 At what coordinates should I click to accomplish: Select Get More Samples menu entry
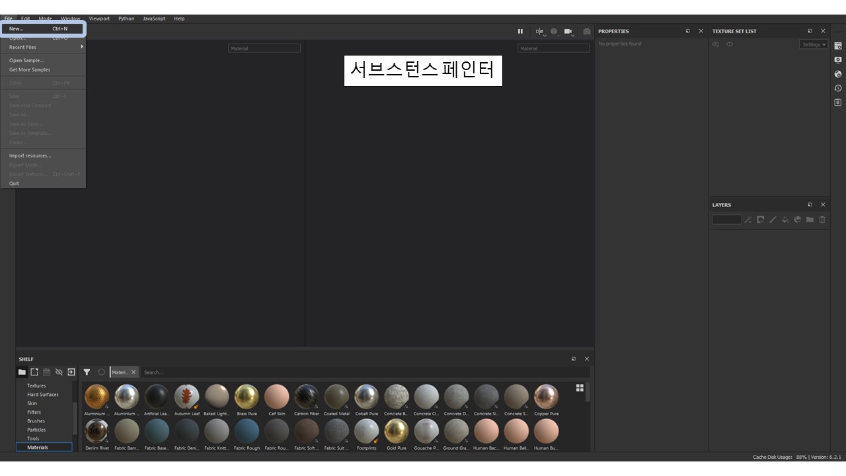(44, 69)
